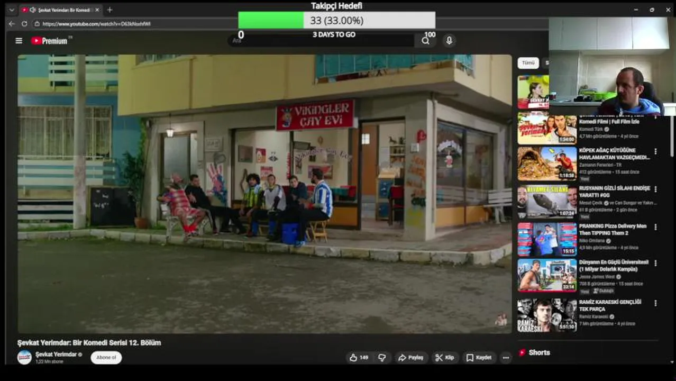This screenshot has height=381, width=676.
Task: Dislike the video with thumbs down
Action: tap(382, 358)
